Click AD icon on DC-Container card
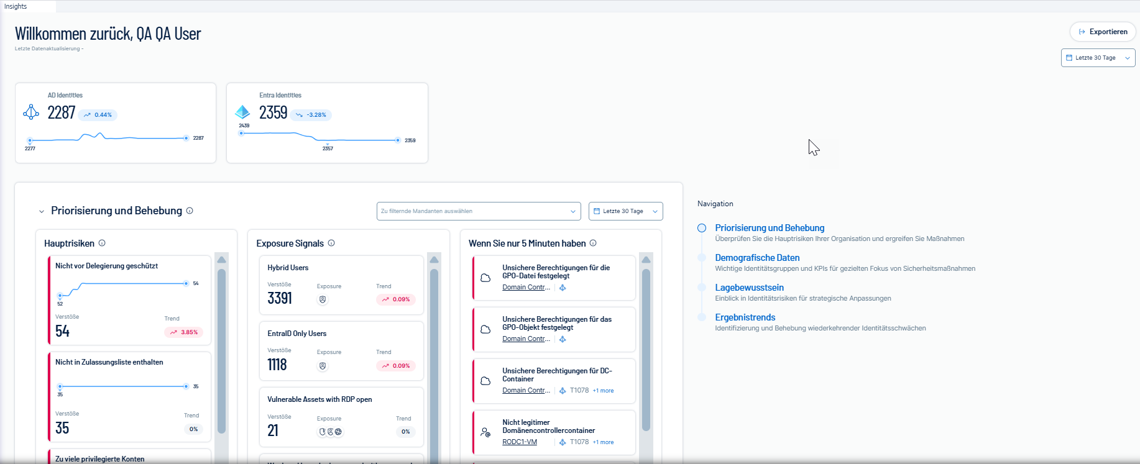The height and width of the screenshot is (464, 1140). tap(563, 391)
